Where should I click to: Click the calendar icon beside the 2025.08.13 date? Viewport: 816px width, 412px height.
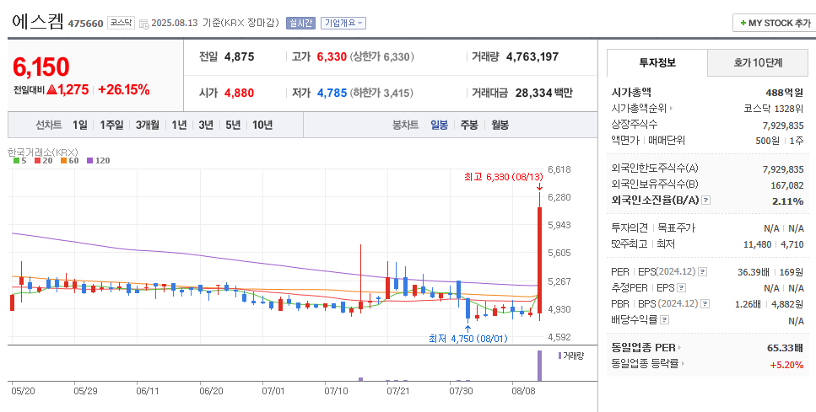coord(144,24)
